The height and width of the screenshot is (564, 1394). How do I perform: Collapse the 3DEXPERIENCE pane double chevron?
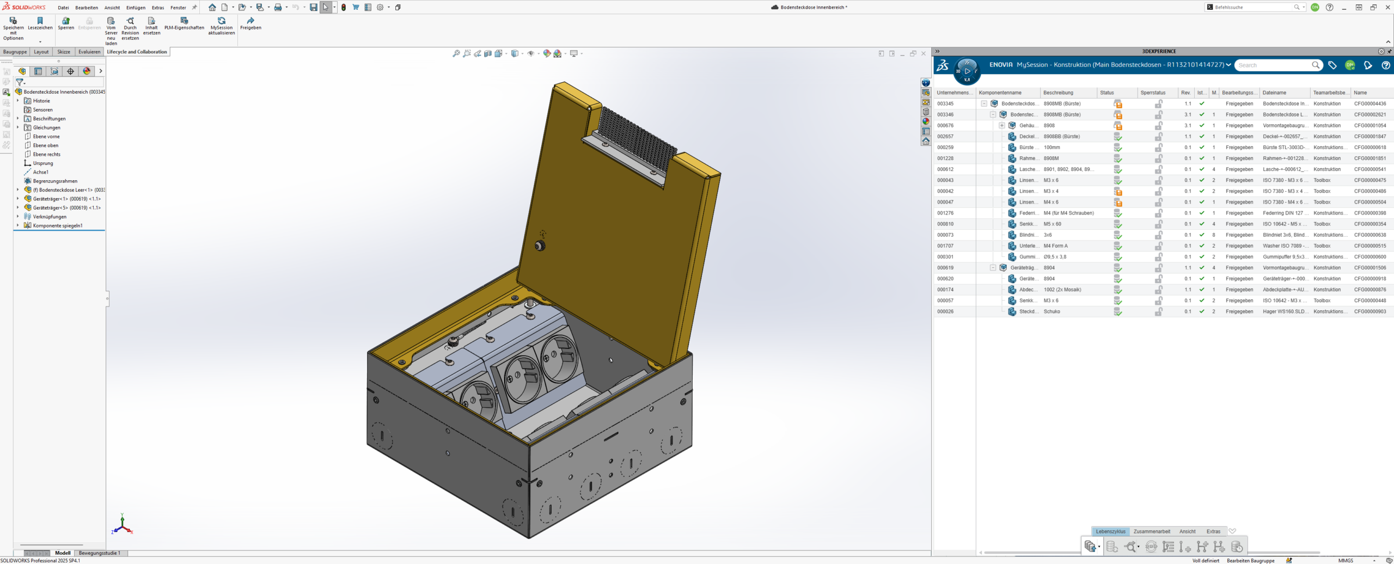937,51
